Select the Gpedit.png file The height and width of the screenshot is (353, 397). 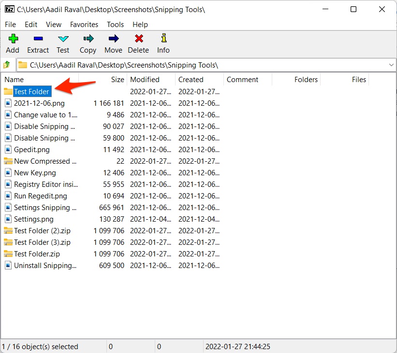pyautogui.click(x=31, y=150)
